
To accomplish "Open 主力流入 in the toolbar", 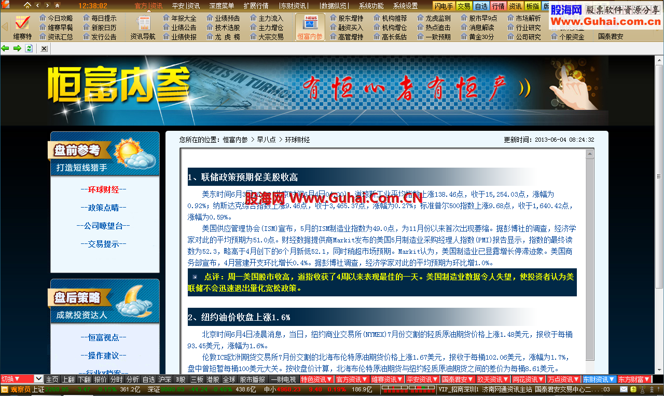I will (267, 18).
